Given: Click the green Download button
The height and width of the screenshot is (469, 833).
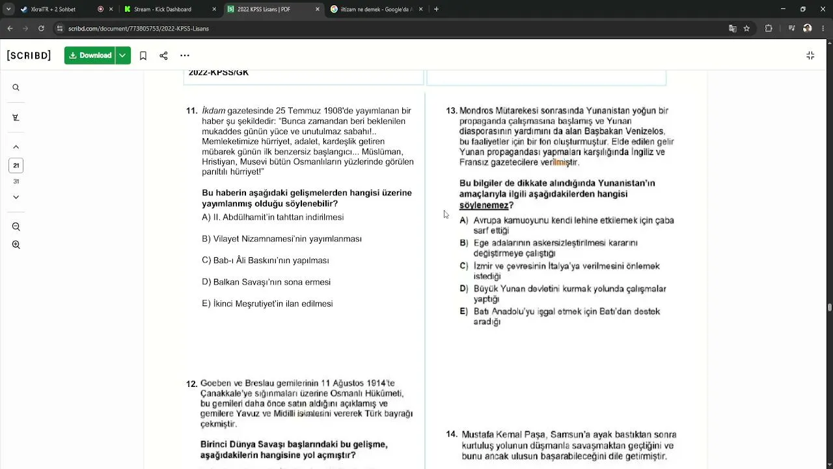Looking at the screenshot, I should click(x=90, y=55).
